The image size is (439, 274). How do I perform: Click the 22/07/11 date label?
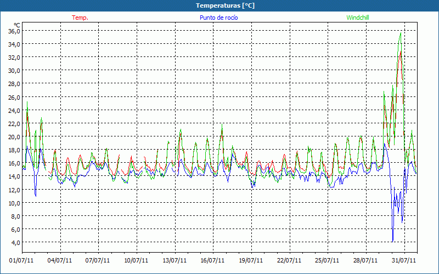click(289, 260)
